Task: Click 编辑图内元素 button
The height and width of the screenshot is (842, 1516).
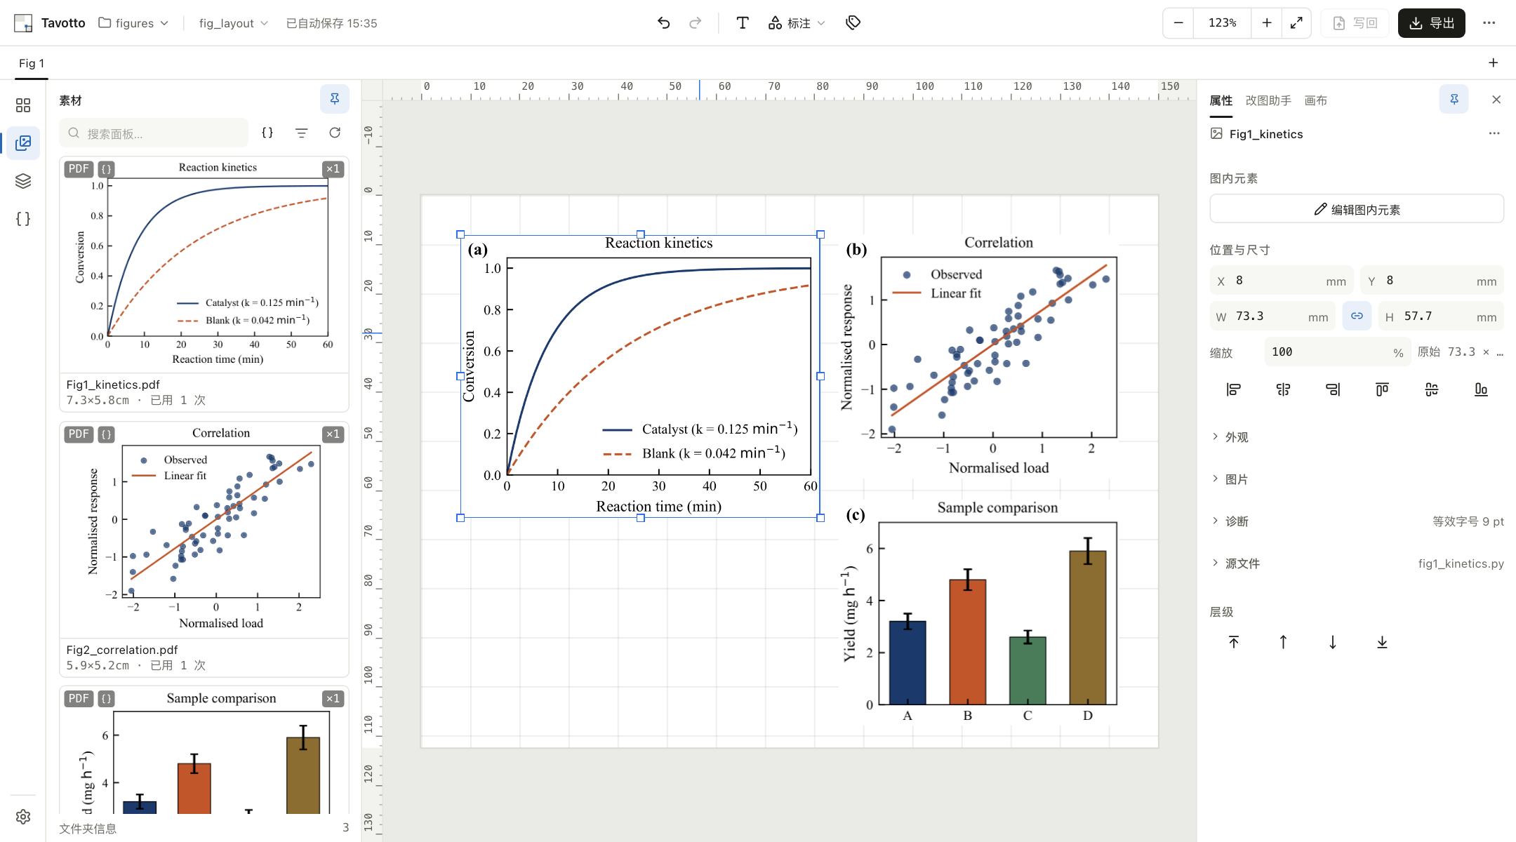Action: click(1357, 209)
